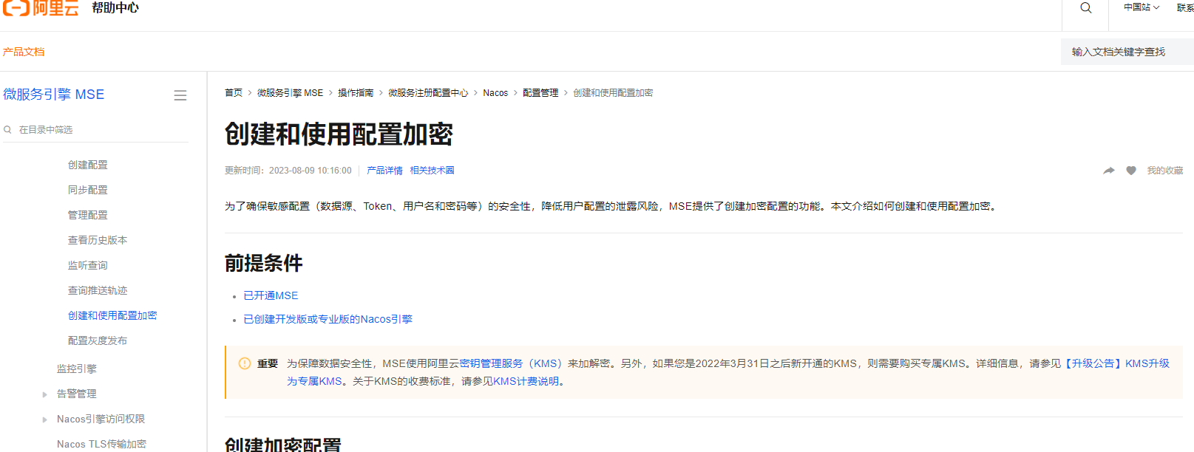Open the 帮助中心 link
This screenshot has width=1194, height=452.
coord(115,8)
